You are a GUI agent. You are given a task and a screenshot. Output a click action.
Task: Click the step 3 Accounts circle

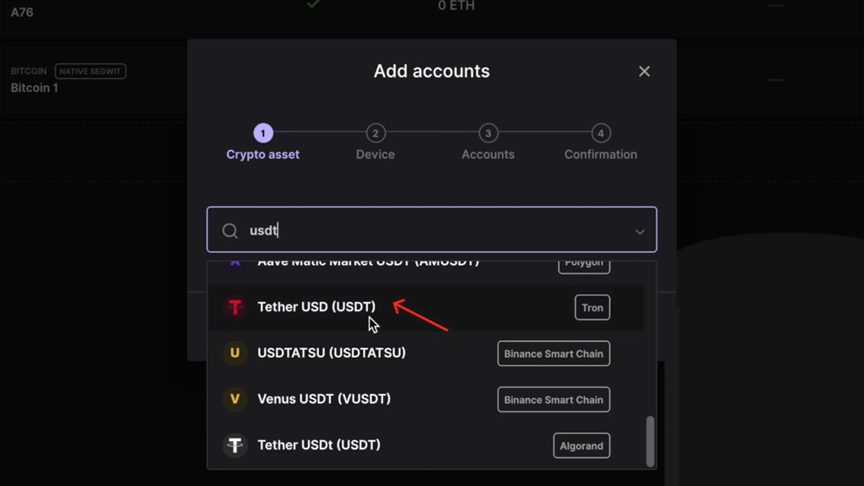[488, 132]
